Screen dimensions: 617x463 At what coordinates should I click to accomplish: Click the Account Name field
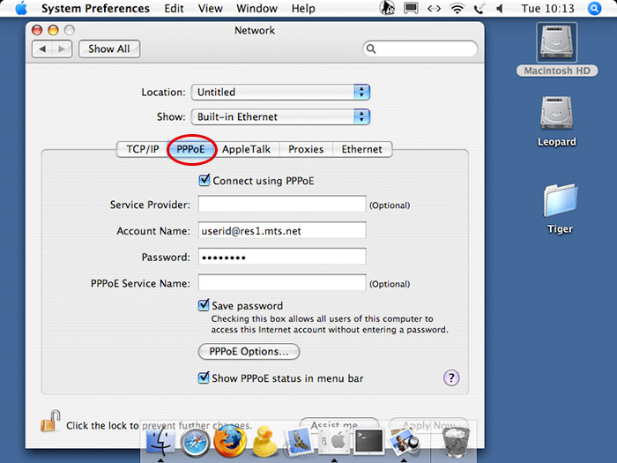282,230
